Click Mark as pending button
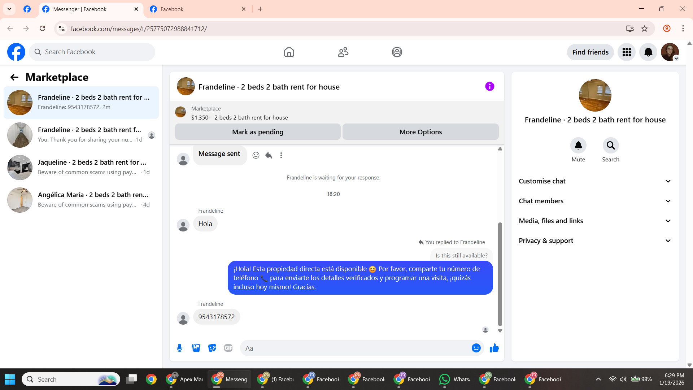Viewport: 693px width, 390px height. [x=258, y=132]
